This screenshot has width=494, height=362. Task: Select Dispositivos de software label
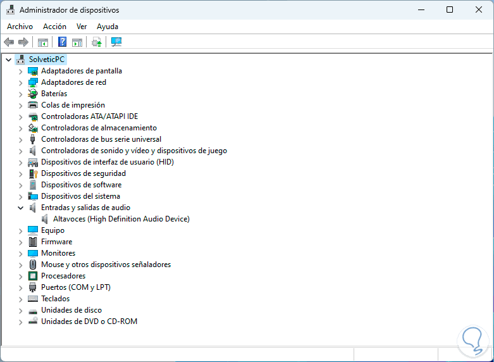pyautogui.click(x=82, y=184)
